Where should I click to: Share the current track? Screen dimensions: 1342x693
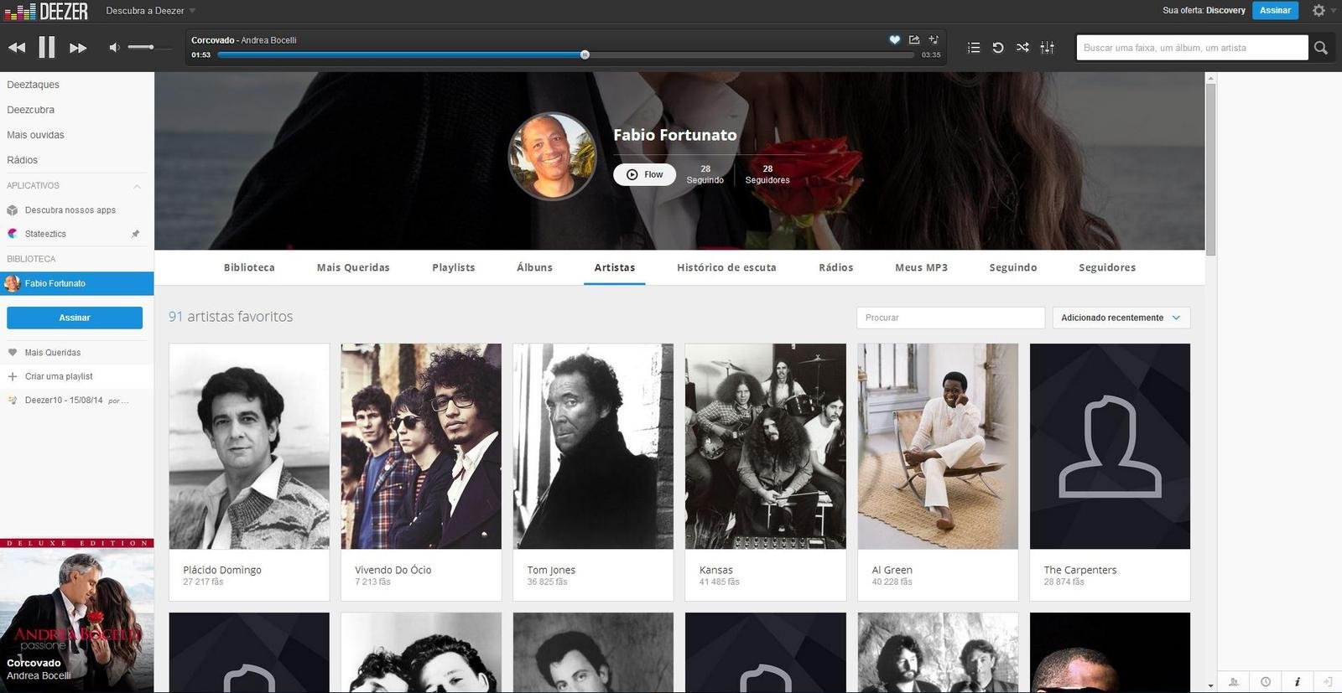(914, 39)
